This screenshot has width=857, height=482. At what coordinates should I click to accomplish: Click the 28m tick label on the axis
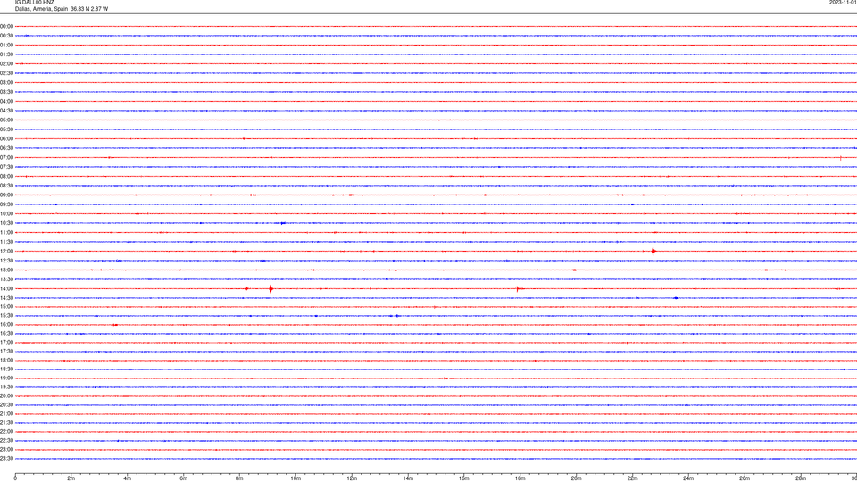800,478
